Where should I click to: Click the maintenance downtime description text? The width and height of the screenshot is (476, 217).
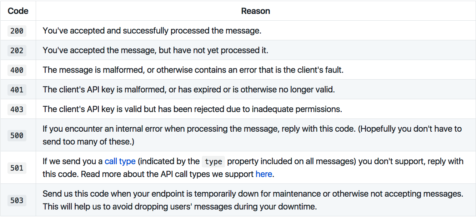pyautogui.click(x=253, y=200)
